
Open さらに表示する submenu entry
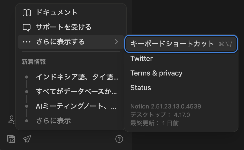coord(71,42)
